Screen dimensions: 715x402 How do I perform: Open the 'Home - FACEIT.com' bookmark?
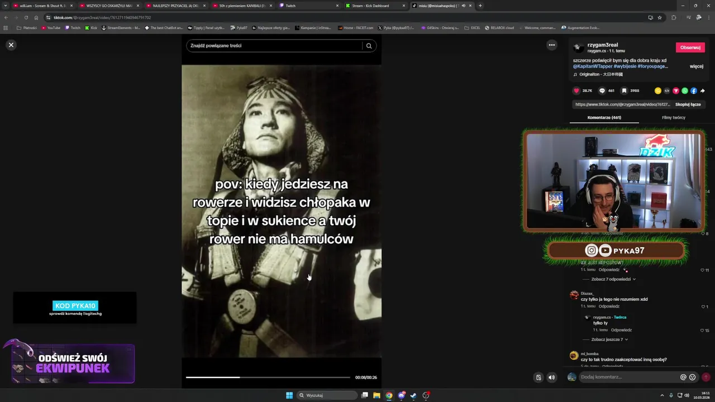tap(356, 27)
